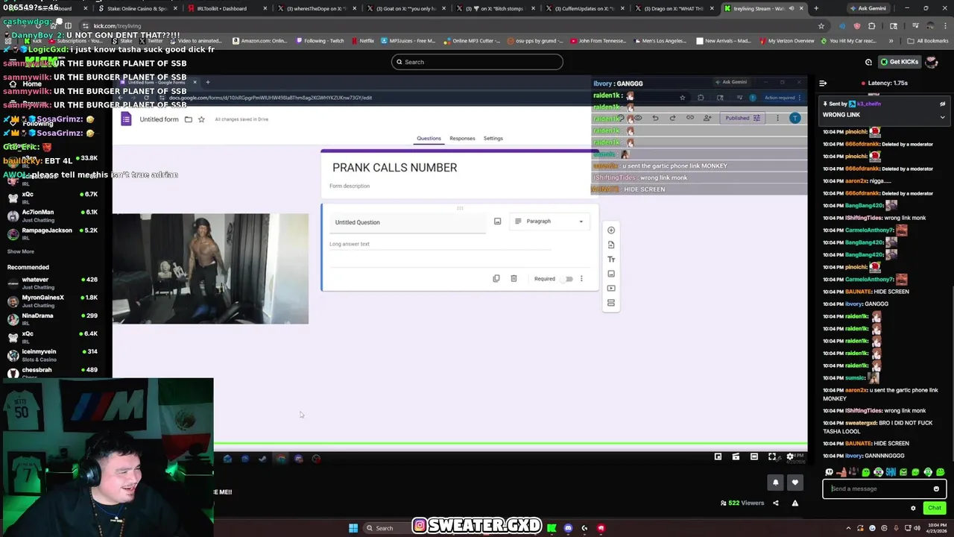The image size is (954, 537).
Task: Enable theater mode on the player
Action: [x=754, y=456]
